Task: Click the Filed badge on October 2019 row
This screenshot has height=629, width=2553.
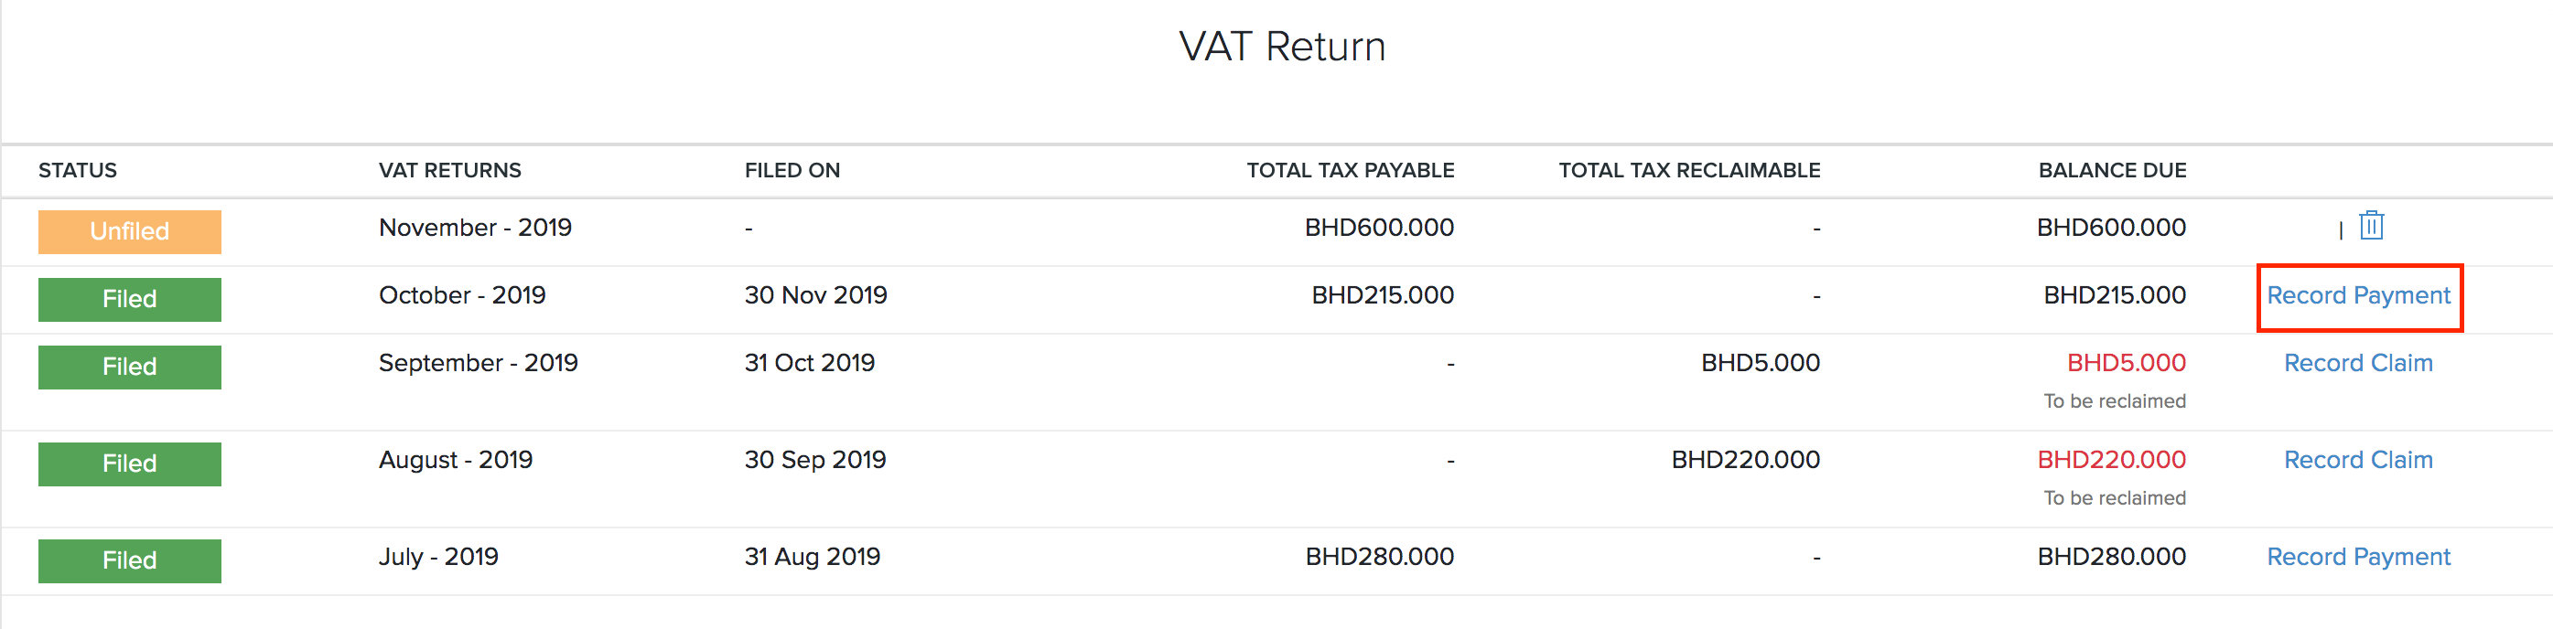Action: pos(129,298)
